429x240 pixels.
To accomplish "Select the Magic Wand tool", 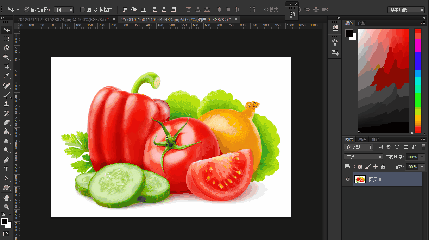I will tap(6, 57).
